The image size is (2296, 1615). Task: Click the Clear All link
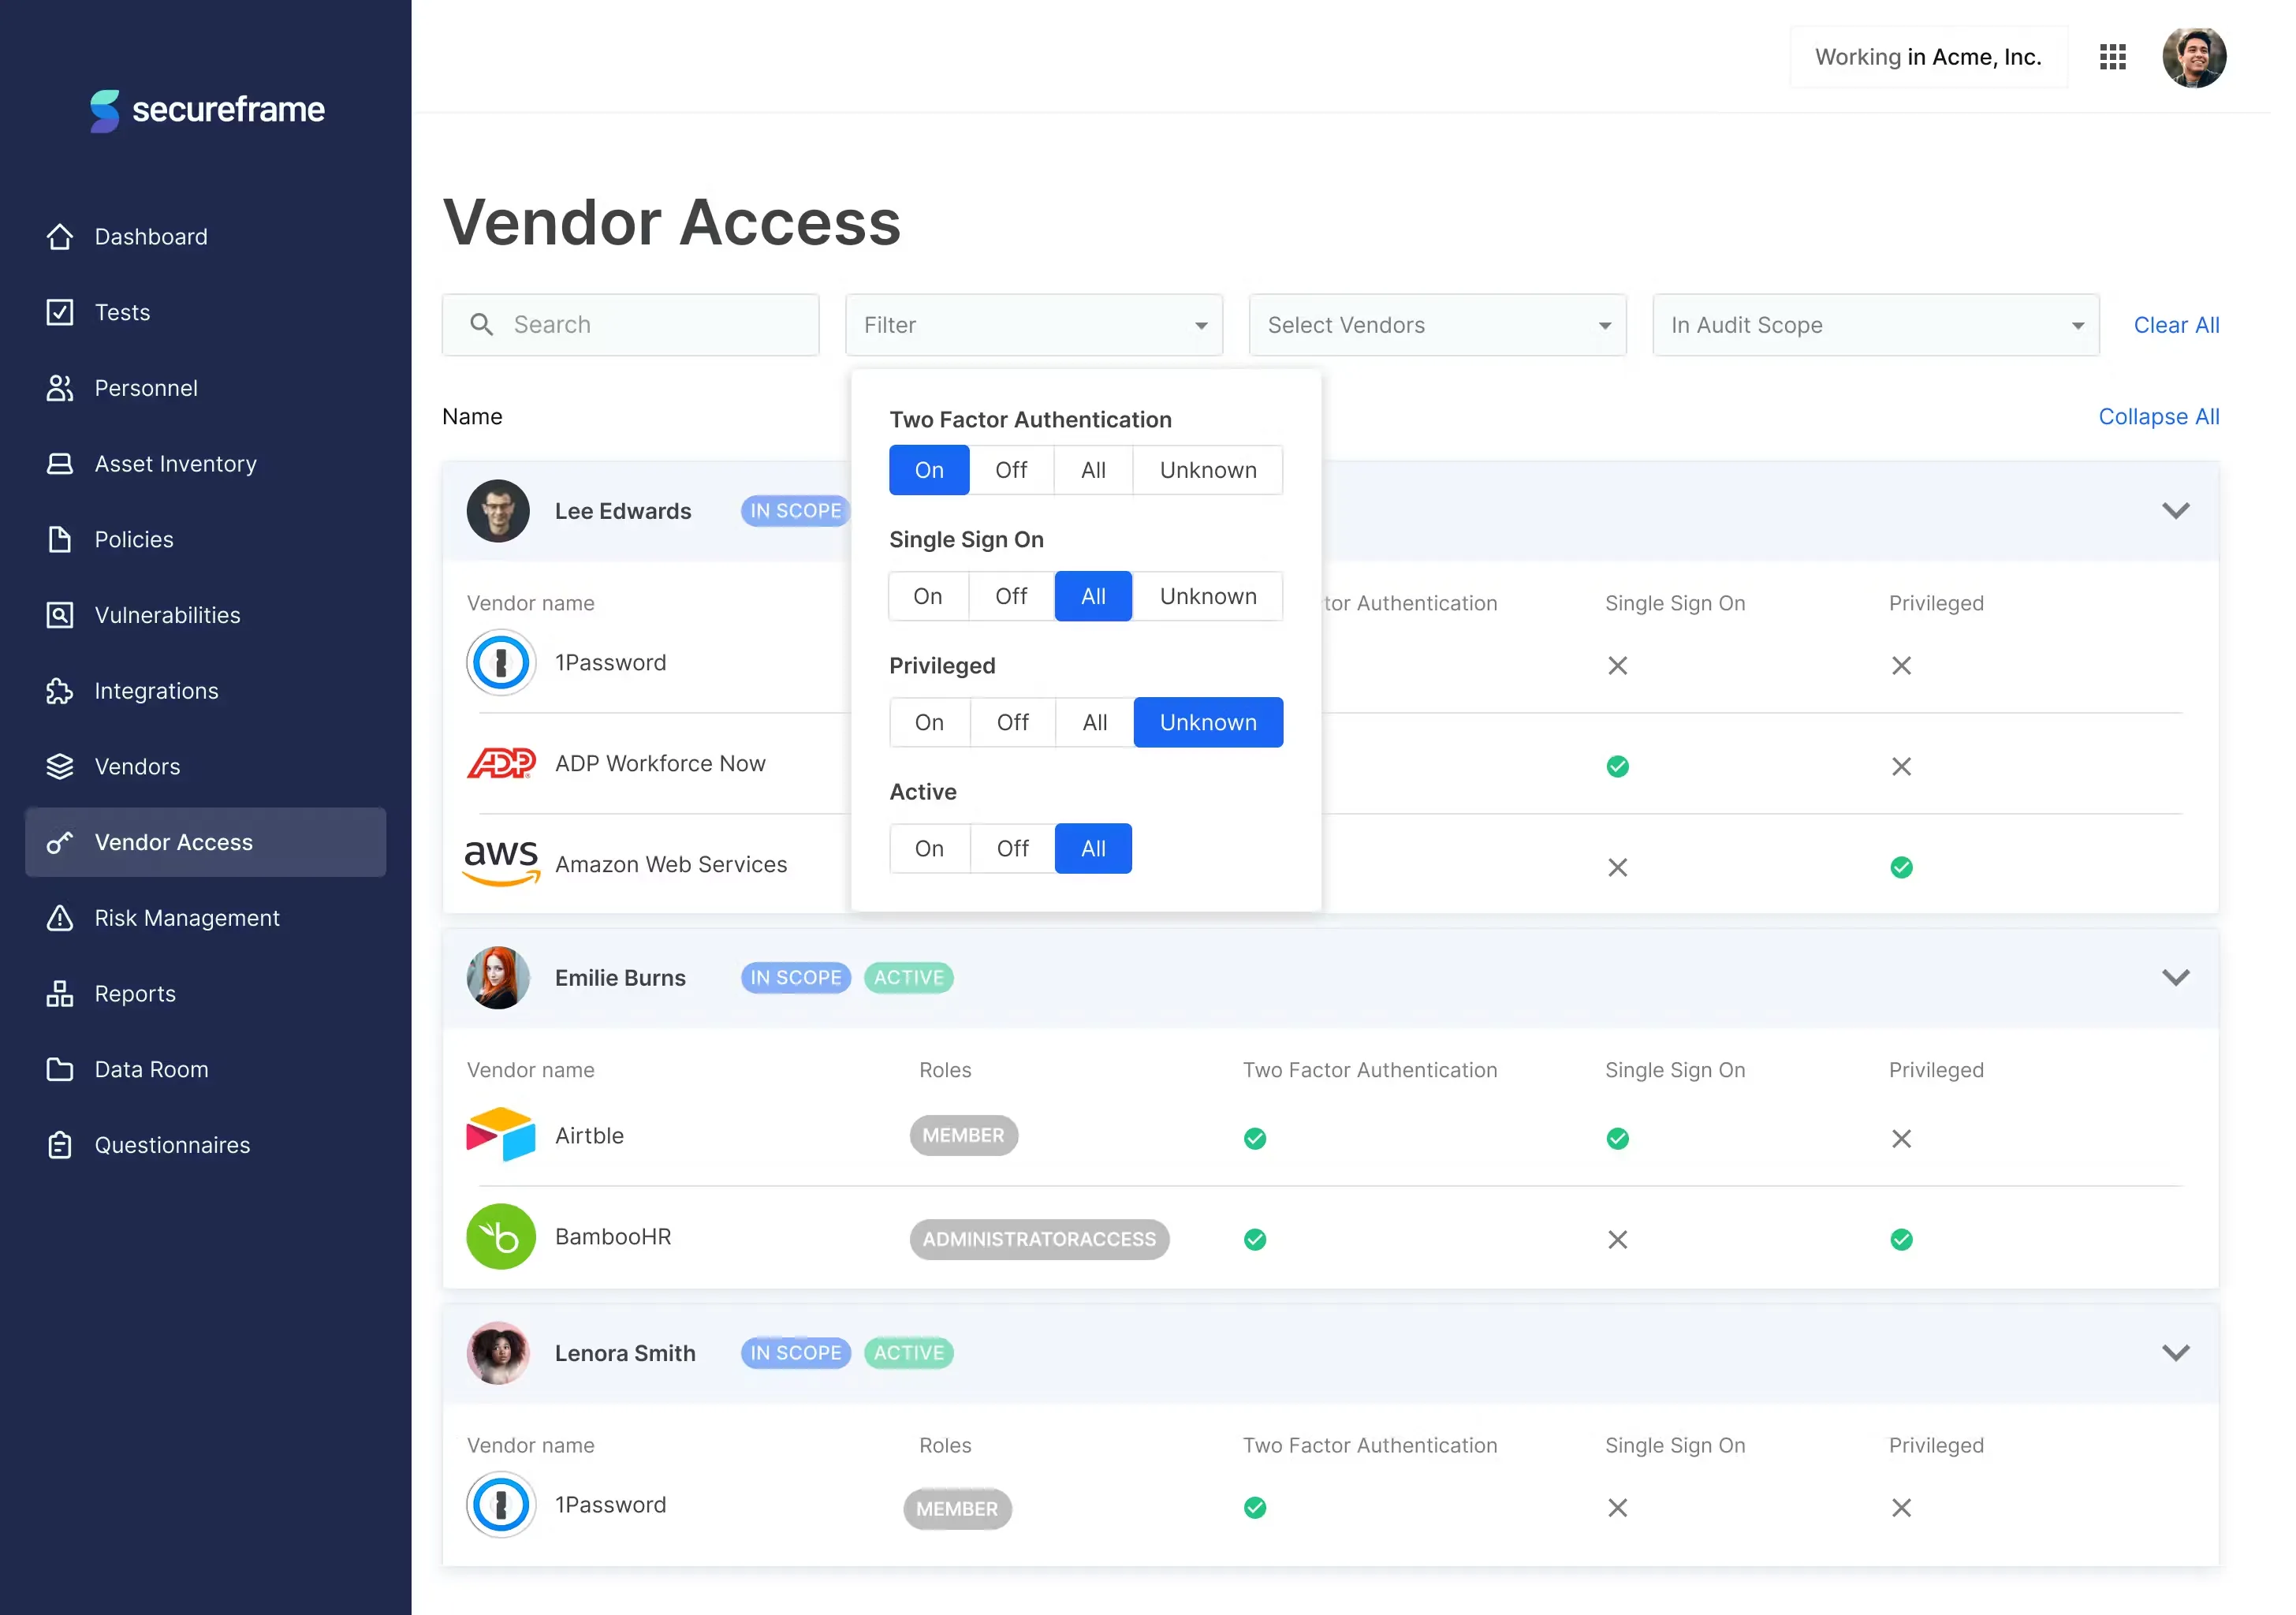point(2175,325)
